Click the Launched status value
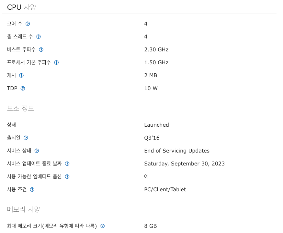The height and width of the screenshot is (233, 283). [x=156, y=125]
